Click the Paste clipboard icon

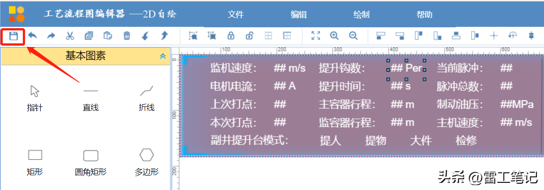(x=107, y=36)
